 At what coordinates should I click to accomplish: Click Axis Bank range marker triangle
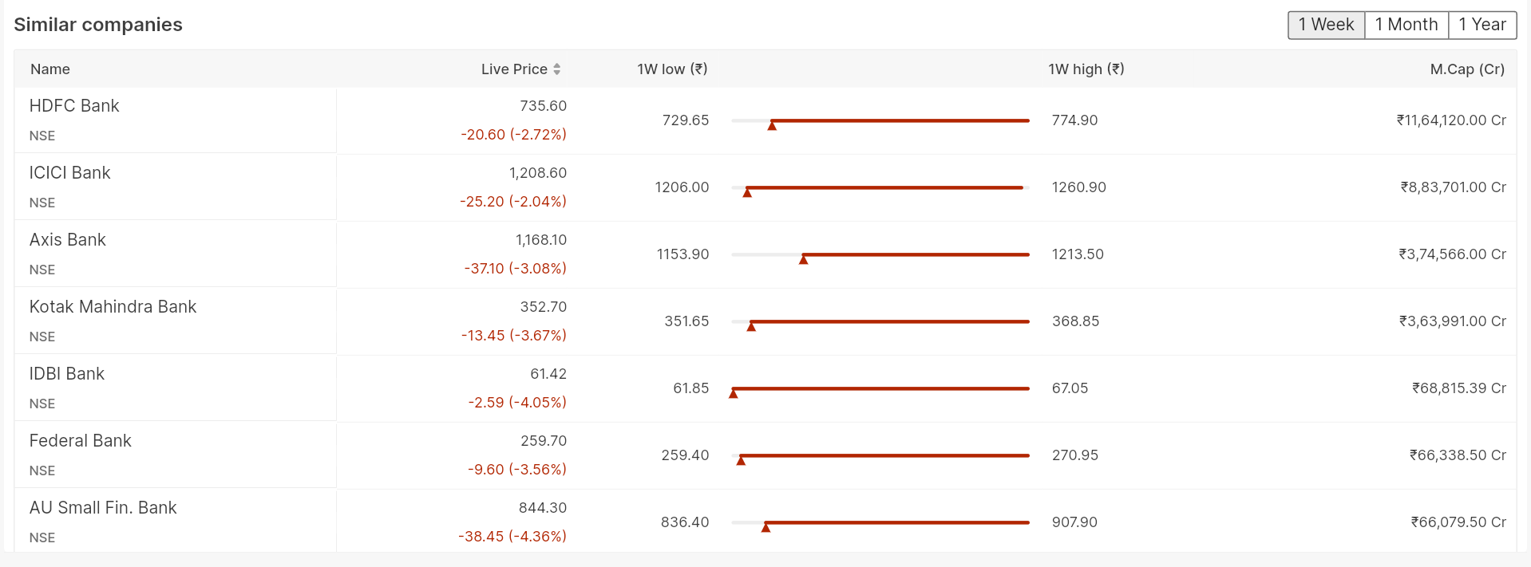pos(804,259)
